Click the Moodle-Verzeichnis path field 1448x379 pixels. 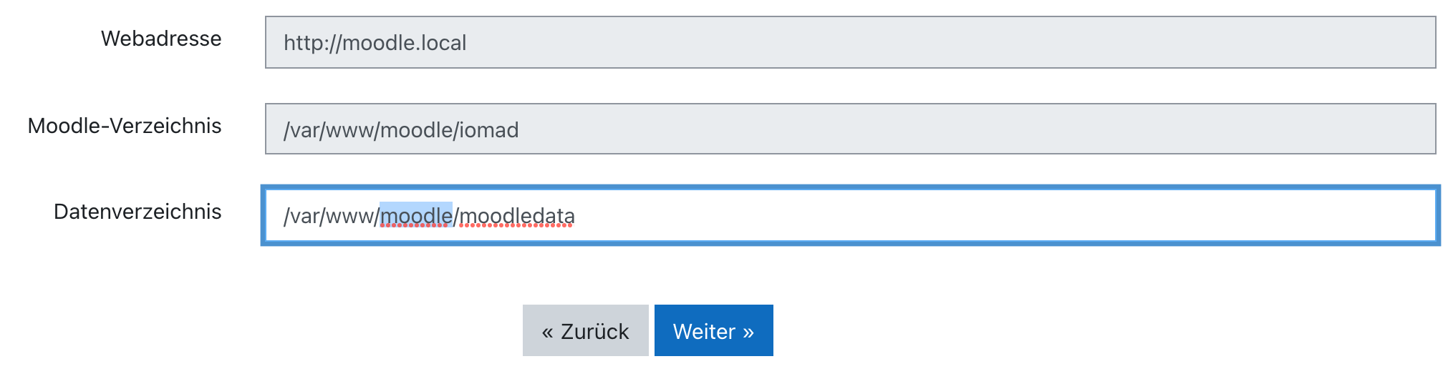point(850,129)
